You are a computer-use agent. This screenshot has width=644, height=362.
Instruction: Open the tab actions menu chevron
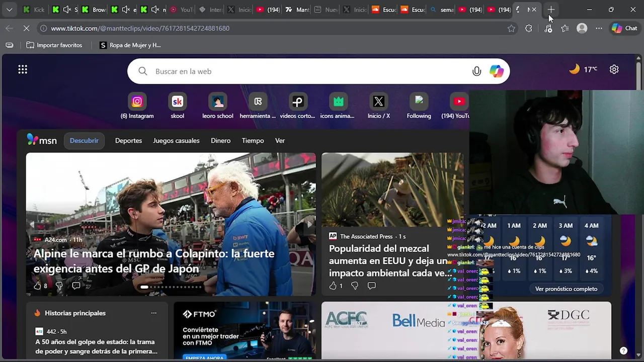pyautogui.click(x=9, y=10)
